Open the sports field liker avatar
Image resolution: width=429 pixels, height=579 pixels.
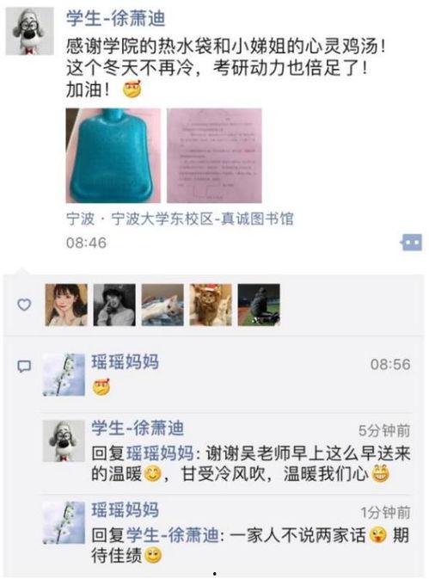[259, 305]
